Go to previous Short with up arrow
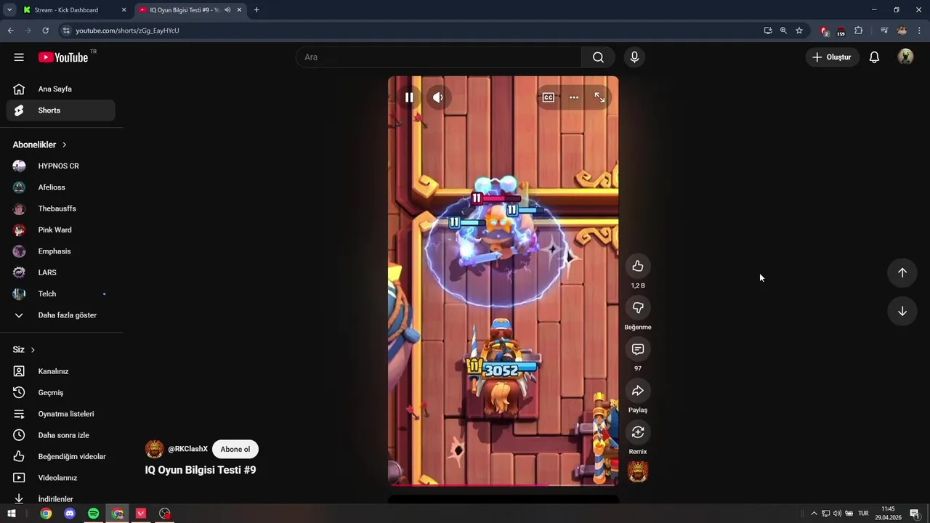Viewport: 930px width, 523px height. 902,272
